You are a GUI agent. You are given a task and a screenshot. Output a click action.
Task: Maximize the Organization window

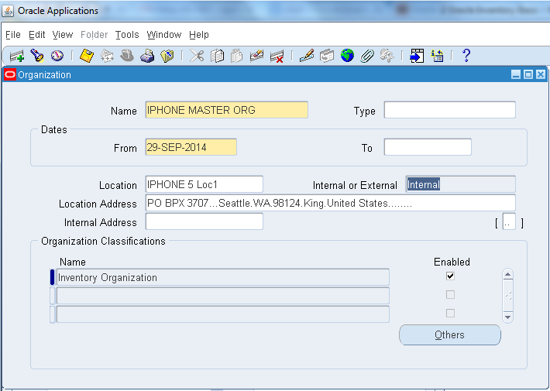528,74
